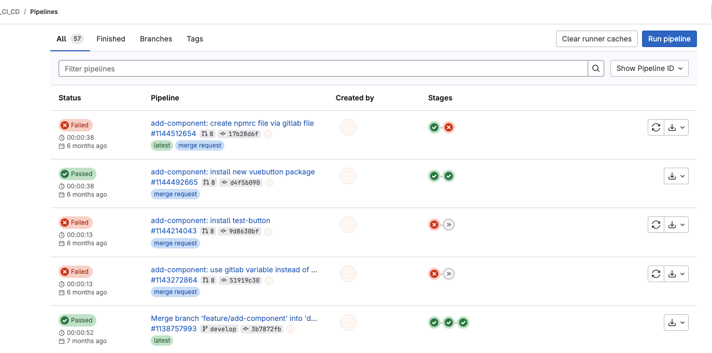This screenshot has width=712, height=353.
Task: Click failed stage icon of pipeline #1144512654
Action: pyautogui.click(x=449, y=127)
